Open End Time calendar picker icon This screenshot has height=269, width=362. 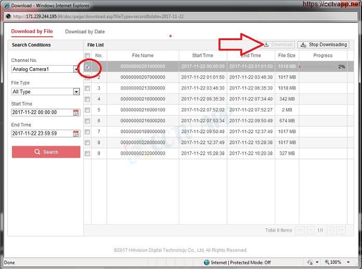(x=76, y=133)
